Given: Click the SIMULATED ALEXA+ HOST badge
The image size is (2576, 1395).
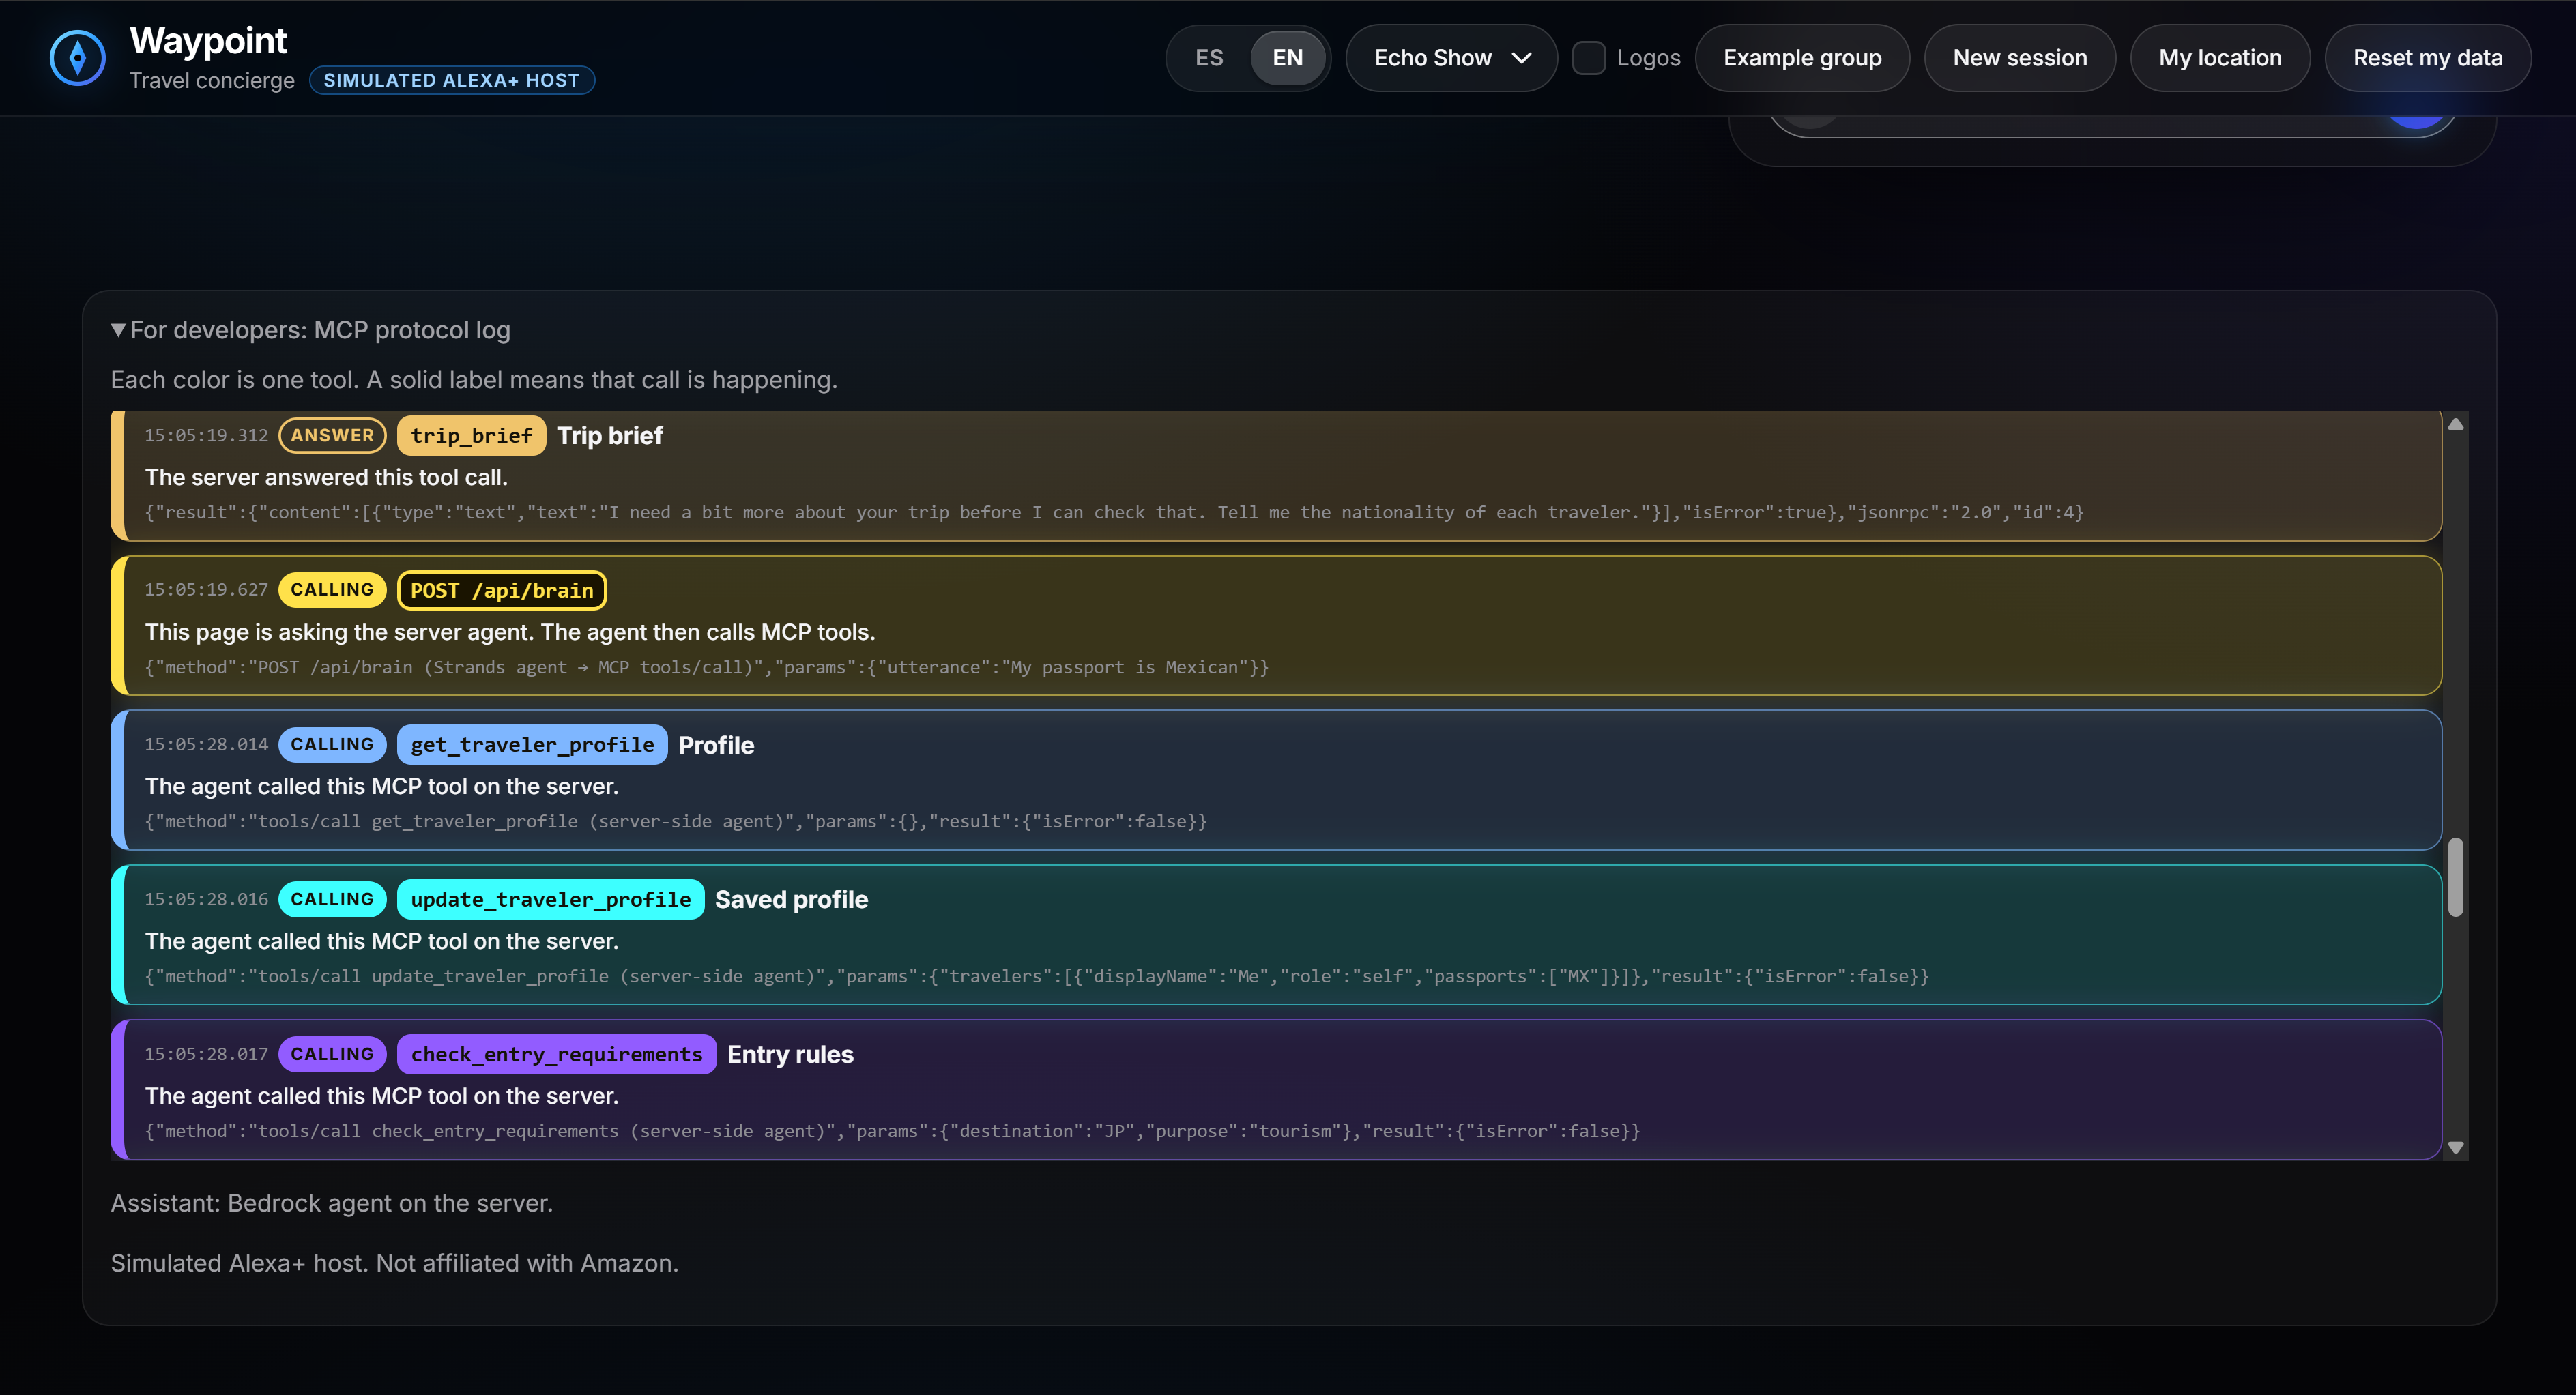Looking at the screenshot, I should 452,80.
